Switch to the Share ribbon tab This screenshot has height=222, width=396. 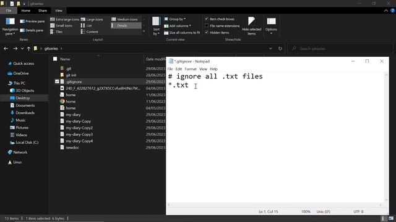point(43,10)
